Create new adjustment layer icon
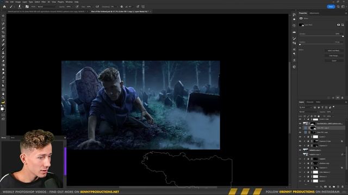 coord(330,187)
